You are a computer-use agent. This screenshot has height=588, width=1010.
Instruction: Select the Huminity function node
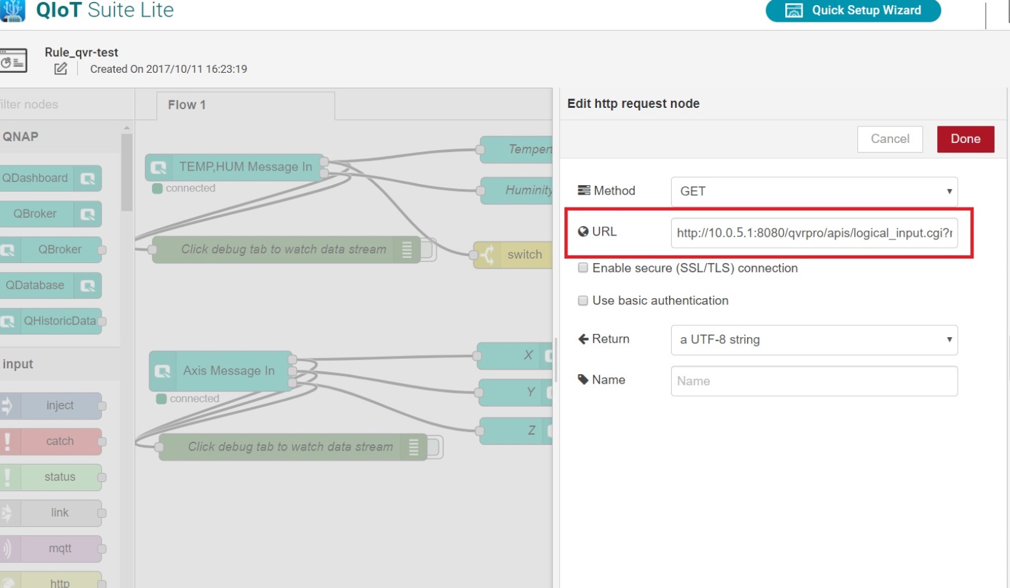(516, 190)
